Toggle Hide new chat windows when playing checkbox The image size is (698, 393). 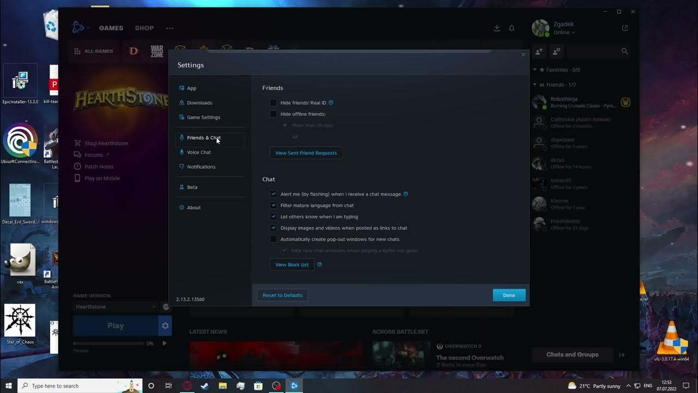click(x=285, y=251)
